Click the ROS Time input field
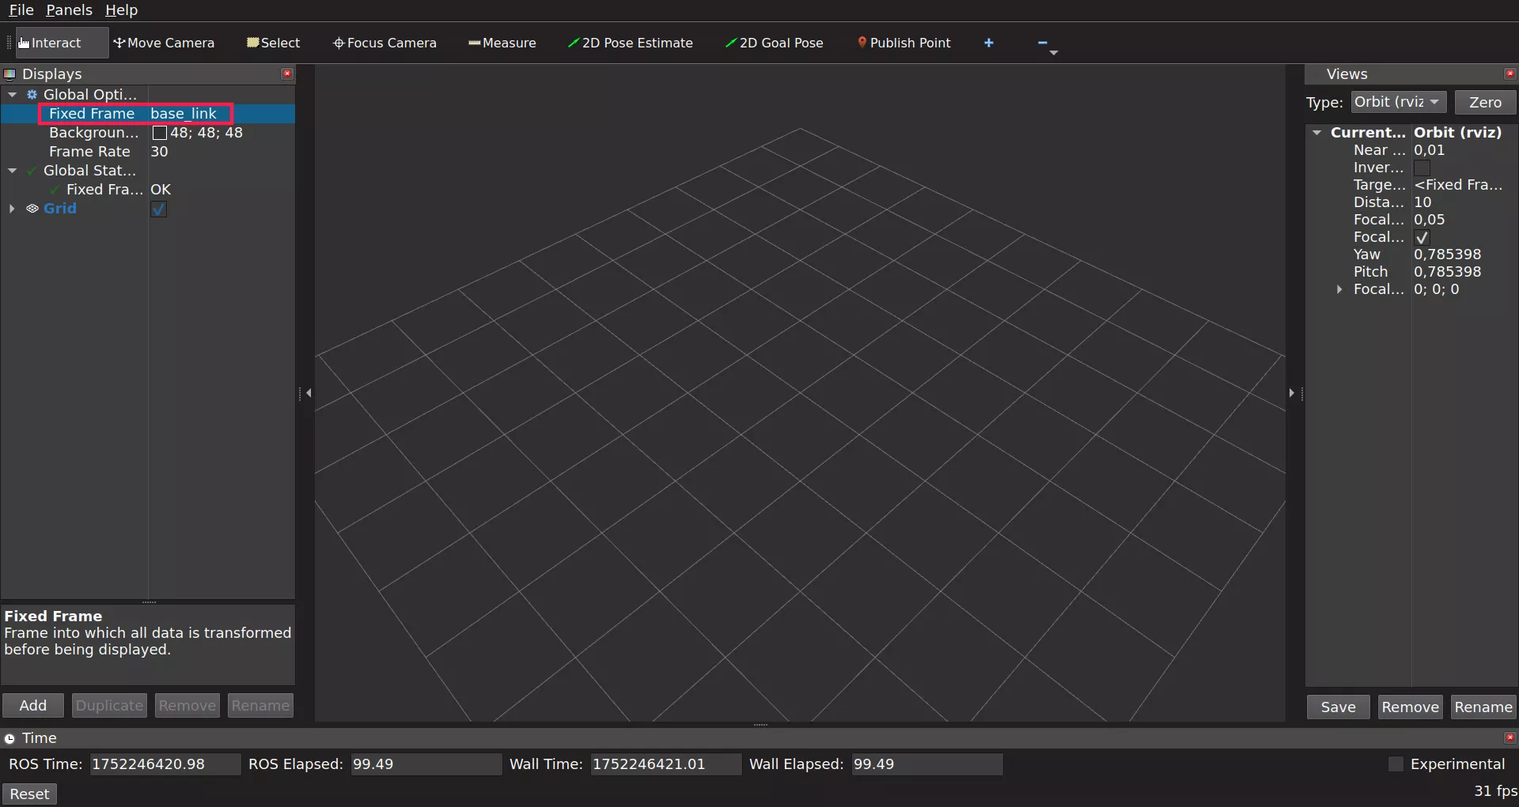This screenshot has width=1519, height=807. (164, 764)
